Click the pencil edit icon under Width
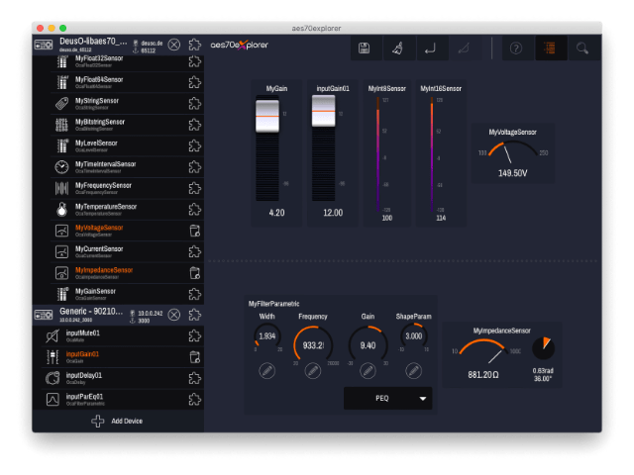 pyautogui.click(x=266, y=371)
